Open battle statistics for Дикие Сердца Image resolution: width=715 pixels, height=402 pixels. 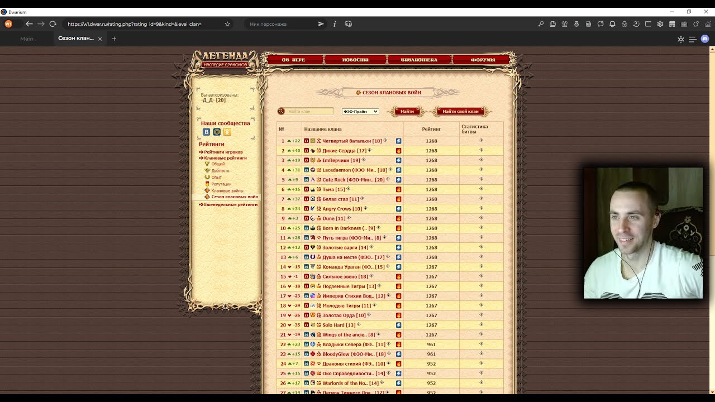481,150
